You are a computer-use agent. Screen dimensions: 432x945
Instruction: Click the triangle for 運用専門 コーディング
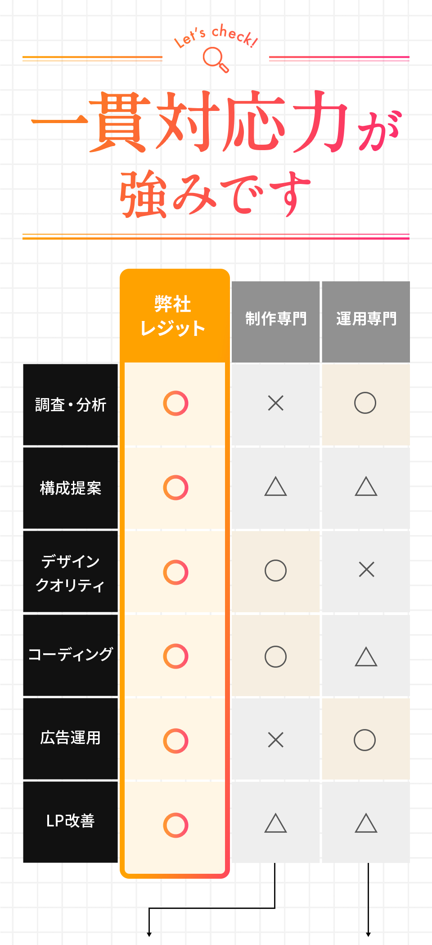pyautogui.click(x=366, y=656)
